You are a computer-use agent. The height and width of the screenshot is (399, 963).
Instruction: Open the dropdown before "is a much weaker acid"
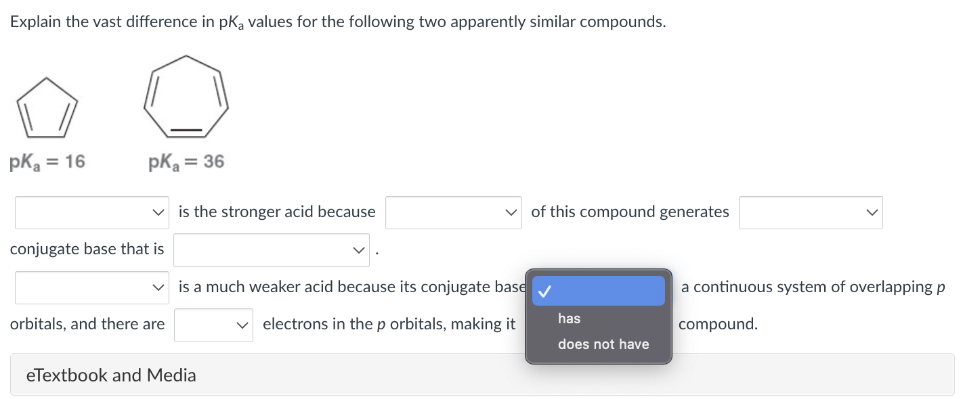tap(91, 287)
